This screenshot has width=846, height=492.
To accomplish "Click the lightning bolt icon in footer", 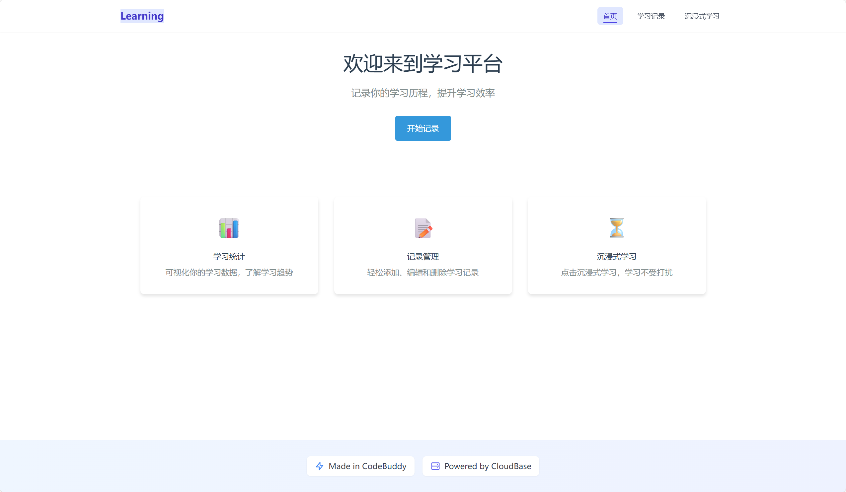I will 320,466.
